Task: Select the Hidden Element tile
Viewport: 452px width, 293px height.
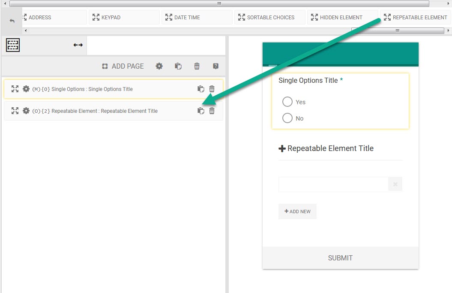Action: click(x=342, y=17)
